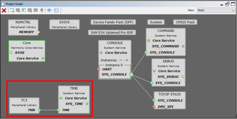Click the green SYS_CONSOLE square on CONSOLE Instance 0
Image resolution: width=237 pixels, height=119 pixels.
point(131,74)
